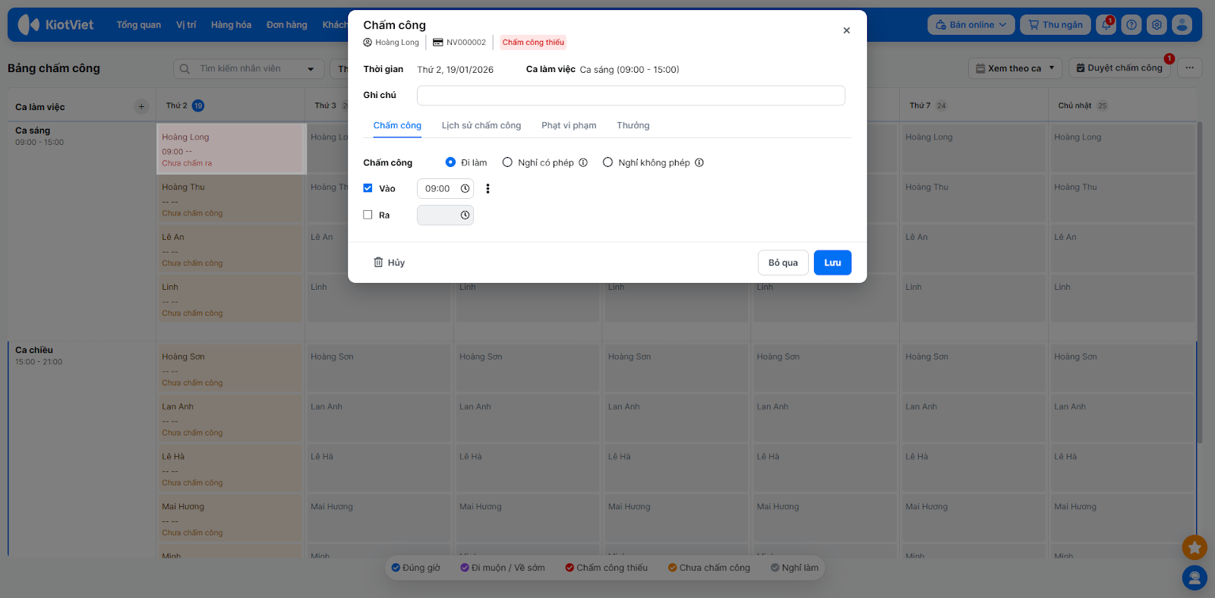The width and height of the screenshot is (1215, 598).
Task: Click the Lưu button
Action: coord(832,263)
